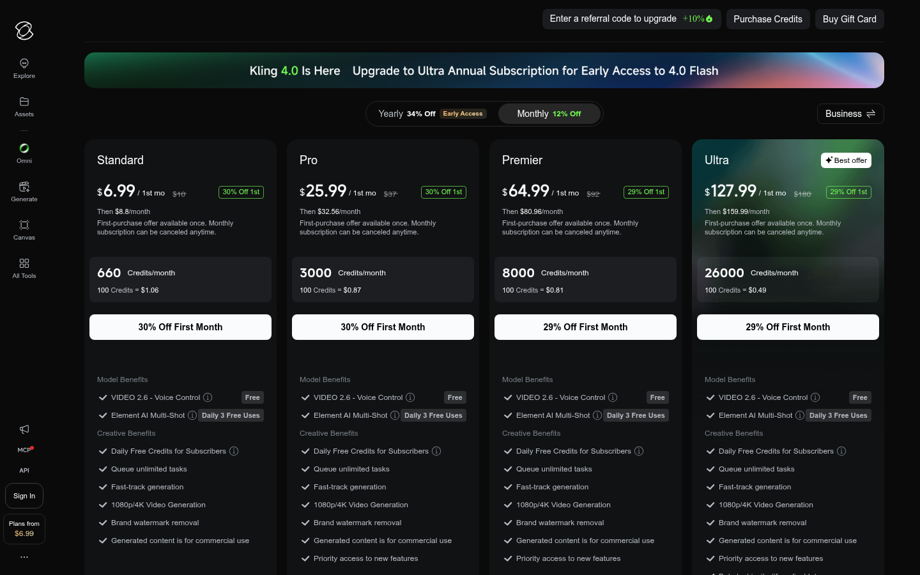Toggle to Business plans

[x=850, y=114]
